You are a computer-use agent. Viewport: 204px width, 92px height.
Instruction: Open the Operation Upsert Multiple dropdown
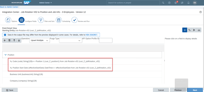tap(40, 40)
